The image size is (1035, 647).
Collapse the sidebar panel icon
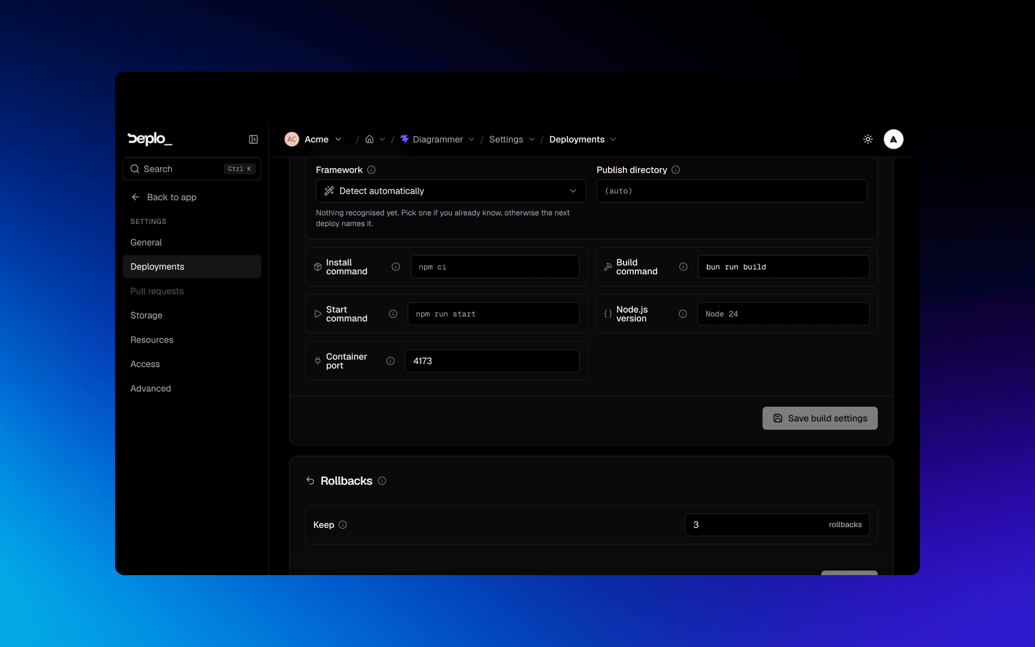click(253, 139)
